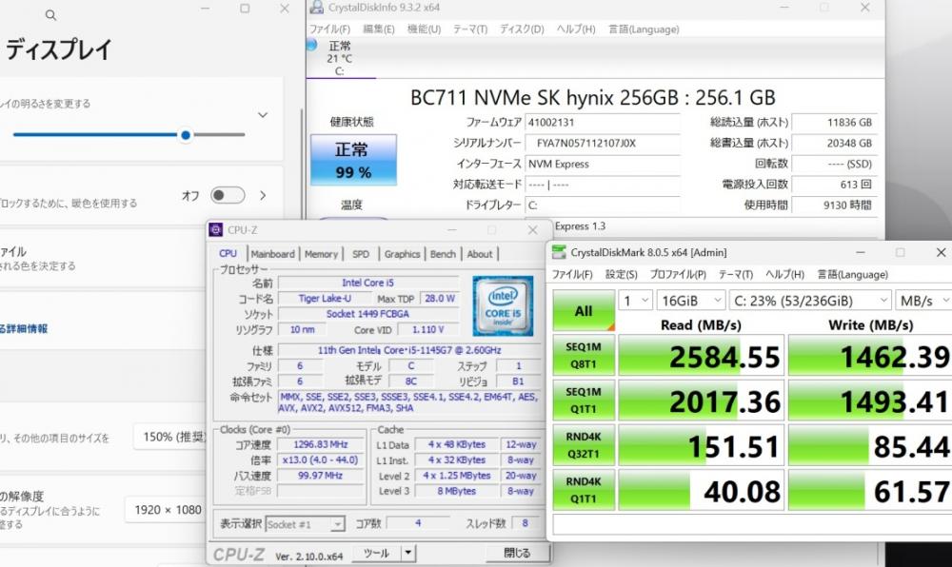Open ヘルプ(H) menu in CrystalDiskMark

(784, 274)
